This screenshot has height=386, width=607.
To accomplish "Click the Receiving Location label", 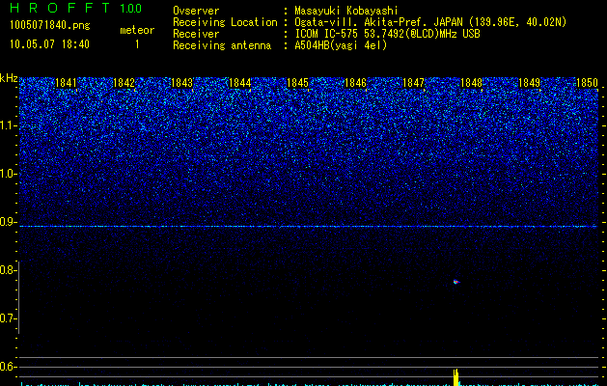I will pos(225,22).
